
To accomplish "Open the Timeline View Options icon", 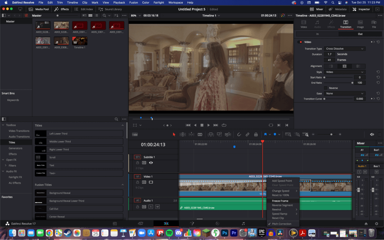I will 135,134.
